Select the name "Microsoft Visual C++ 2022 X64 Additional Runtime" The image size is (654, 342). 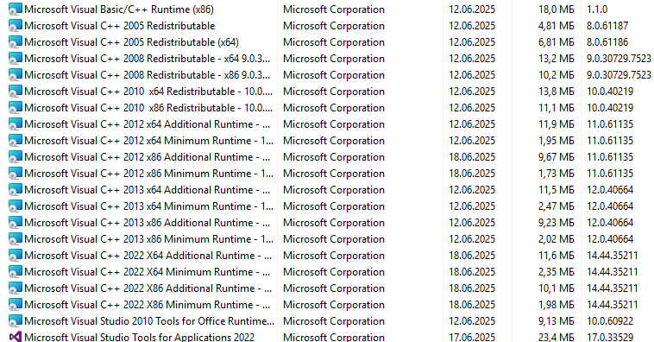coord(148,256)
